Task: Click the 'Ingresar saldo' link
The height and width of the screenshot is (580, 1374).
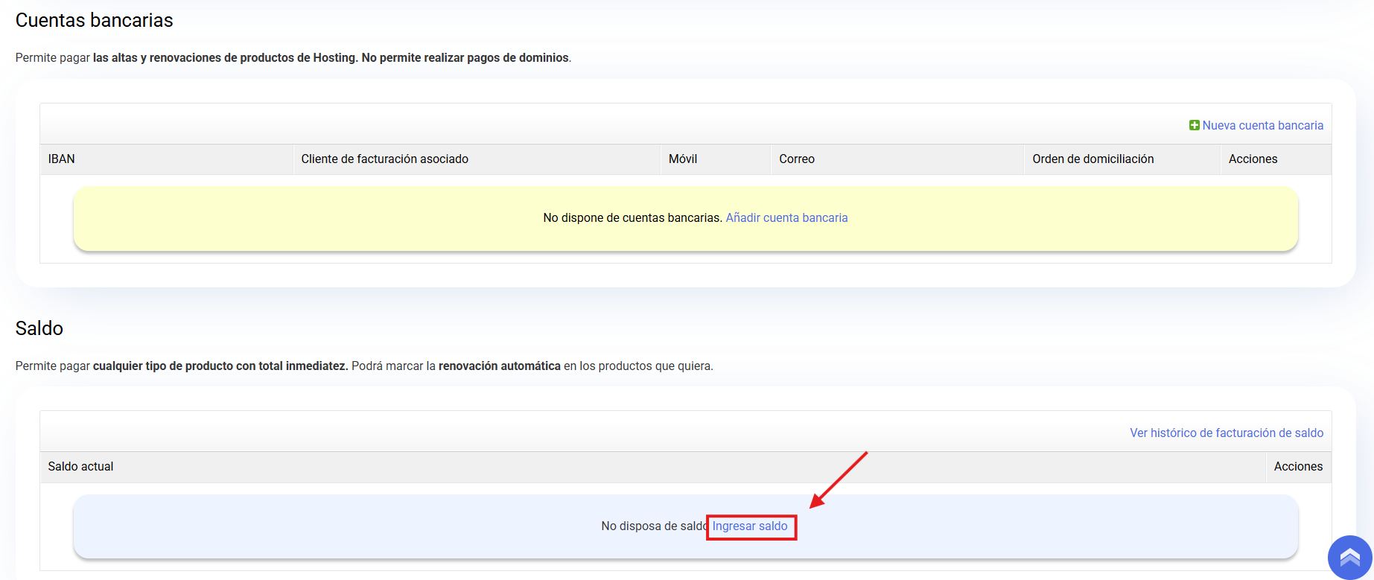Action: click(x=750, y=526)
